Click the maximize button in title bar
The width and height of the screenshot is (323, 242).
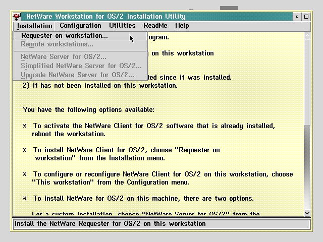pos(306,17)
